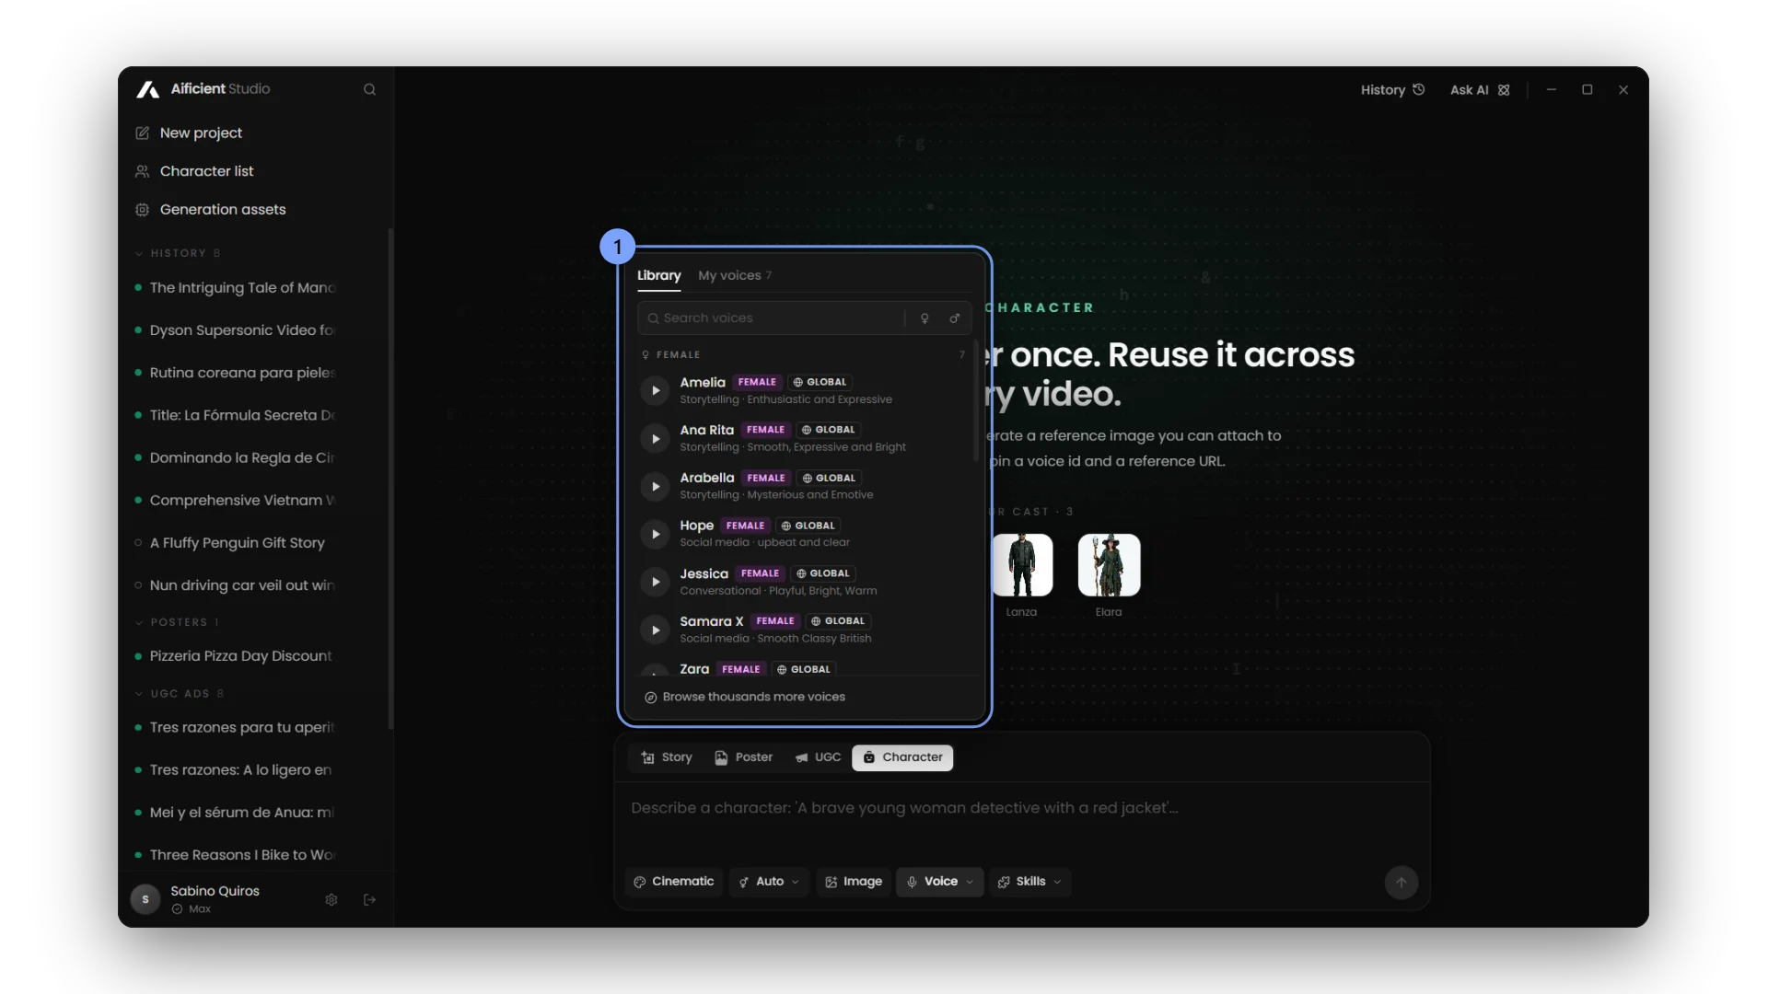1768x994 pixels.
Task: Select the Hope voice
Action: point(803,535)
